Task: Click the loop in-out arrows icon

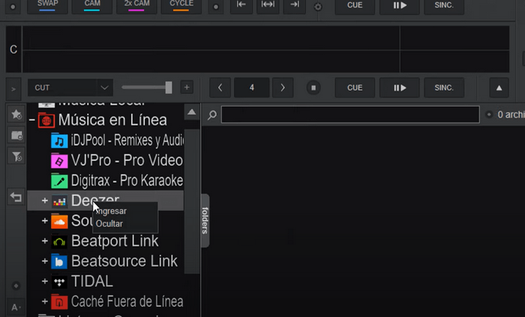Action: coord(268,6)
